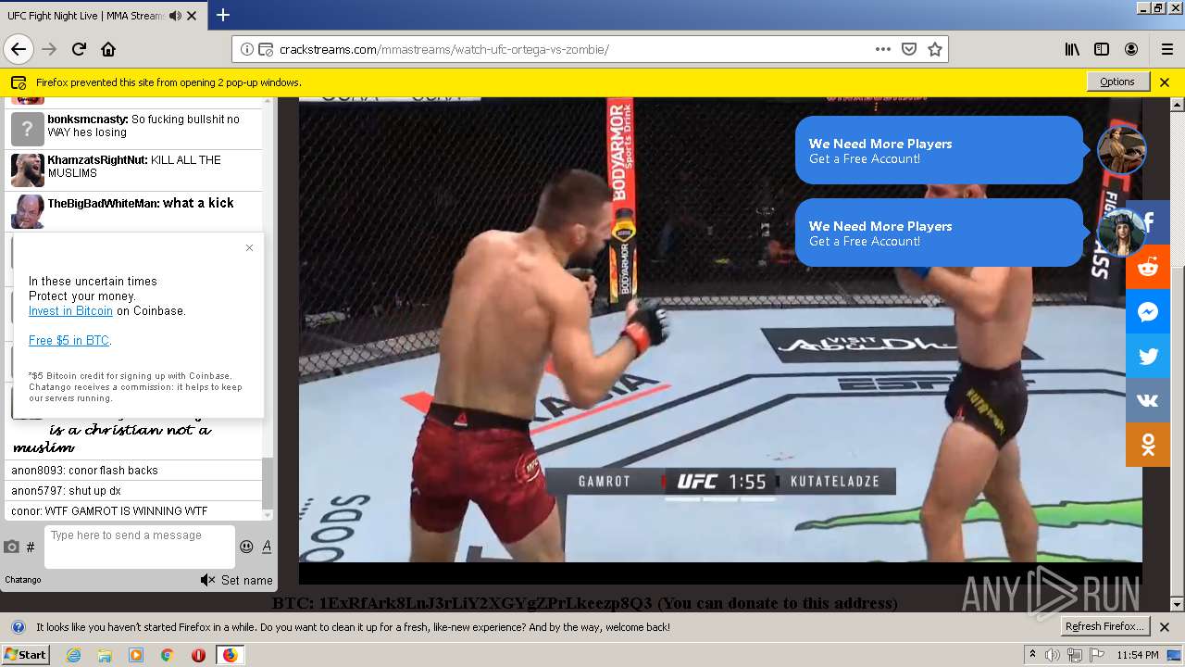This screenshot has height=667, width=1185.
Task: Open Opera from the taskbar
Action: tap(198, 655)
